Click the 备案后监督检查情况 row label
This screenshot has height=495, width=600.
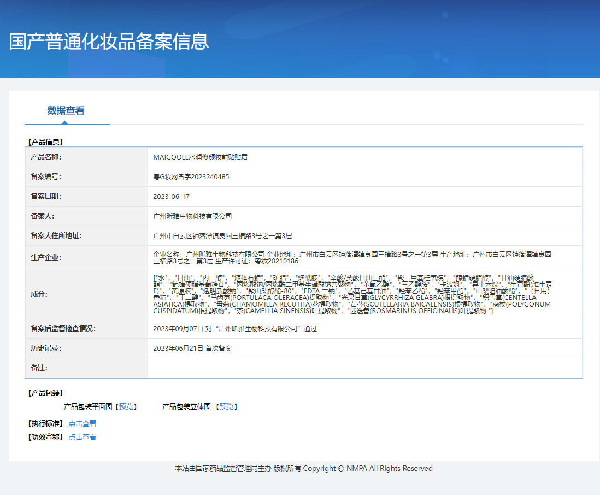coord(63,328)
